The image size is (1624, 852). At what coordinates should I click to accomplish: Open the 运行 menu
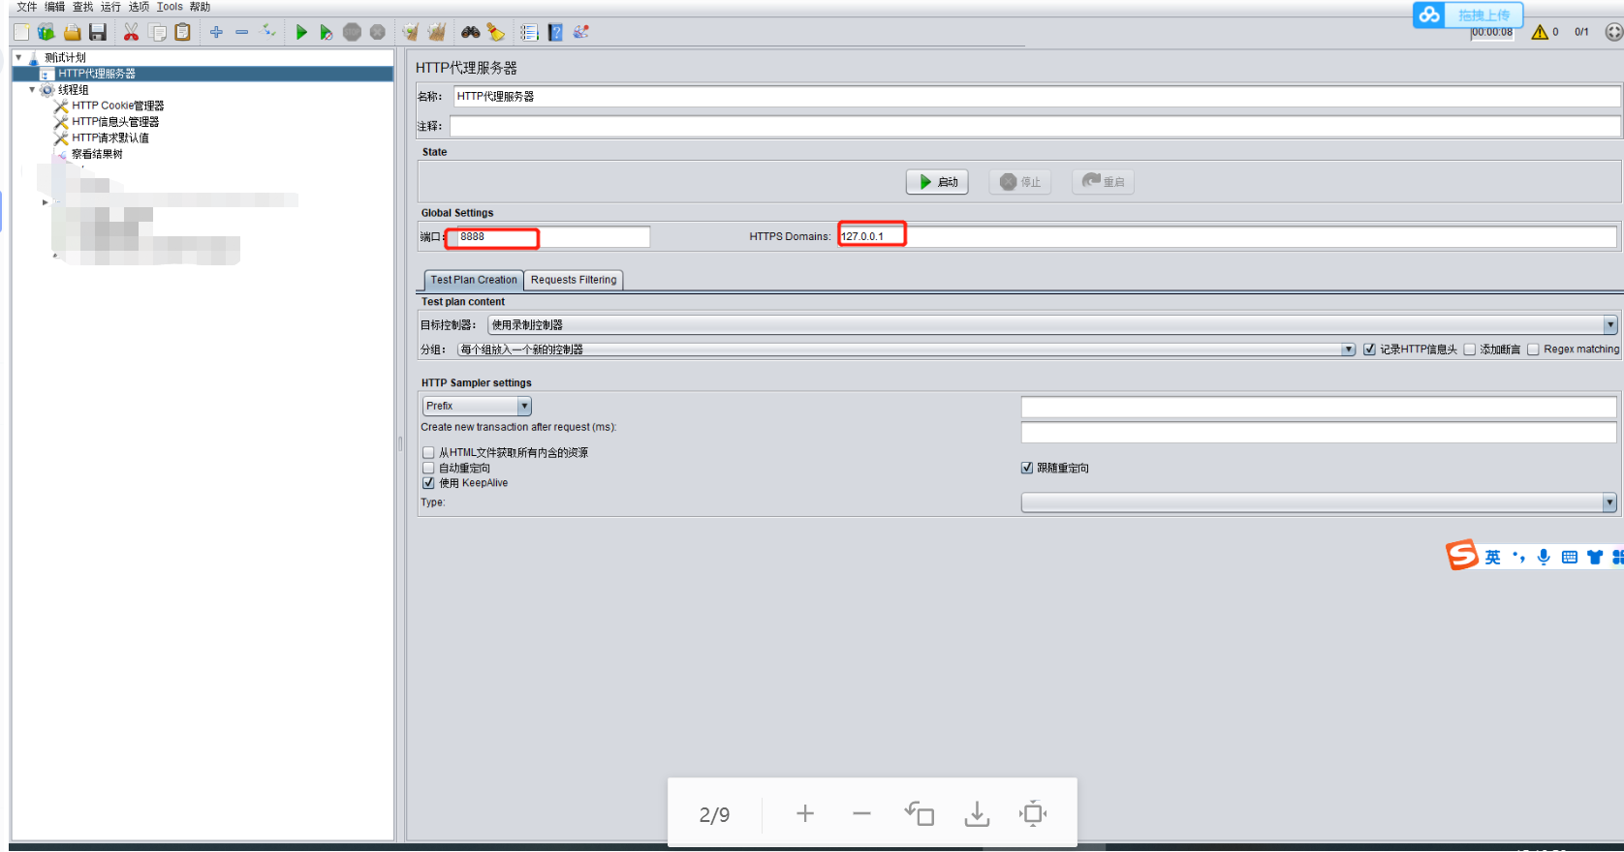click(110, 7)
